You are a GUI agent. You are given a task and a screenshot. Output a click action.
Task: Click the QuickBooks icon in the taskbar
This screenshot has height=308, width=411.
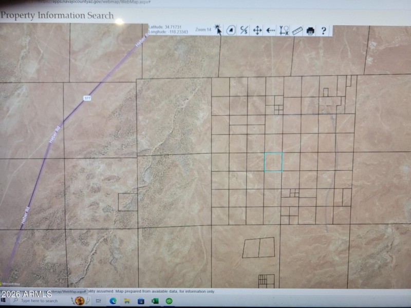[169, 300]
